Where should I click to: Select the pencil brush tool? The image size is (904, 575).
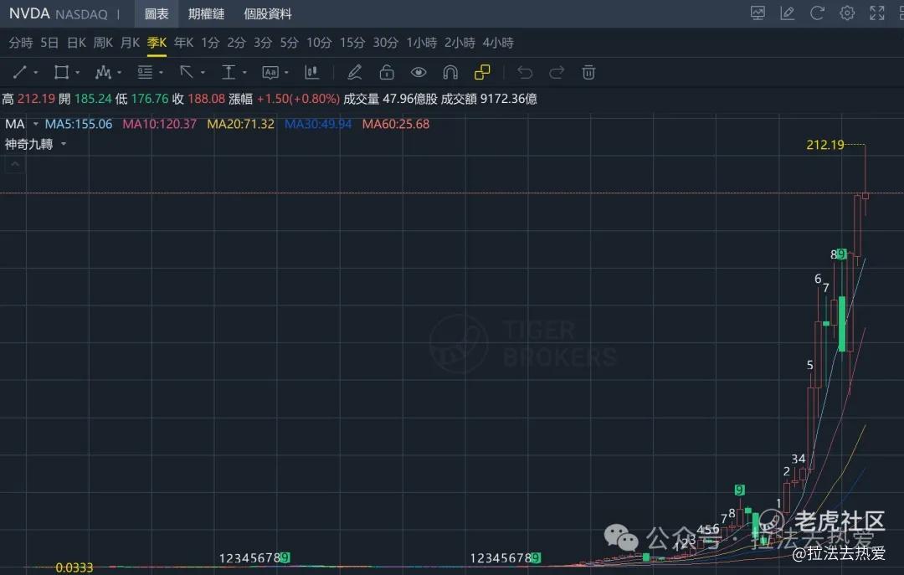point(355,72)
